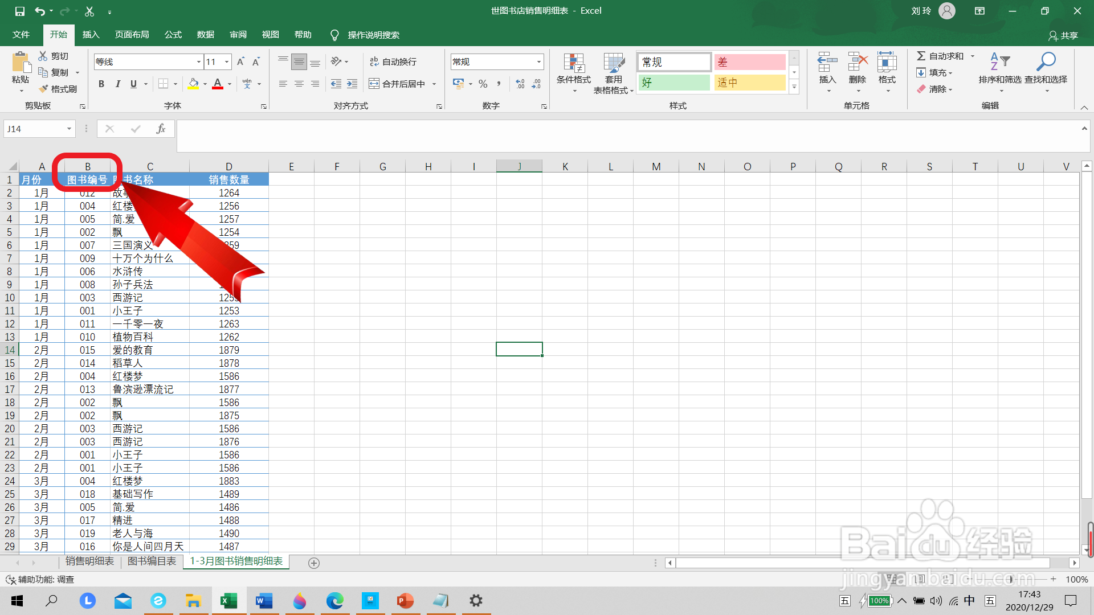Switch to the Review (审阅) tab
Viewport: 1094px width, 615px height.
pos(238,35)
